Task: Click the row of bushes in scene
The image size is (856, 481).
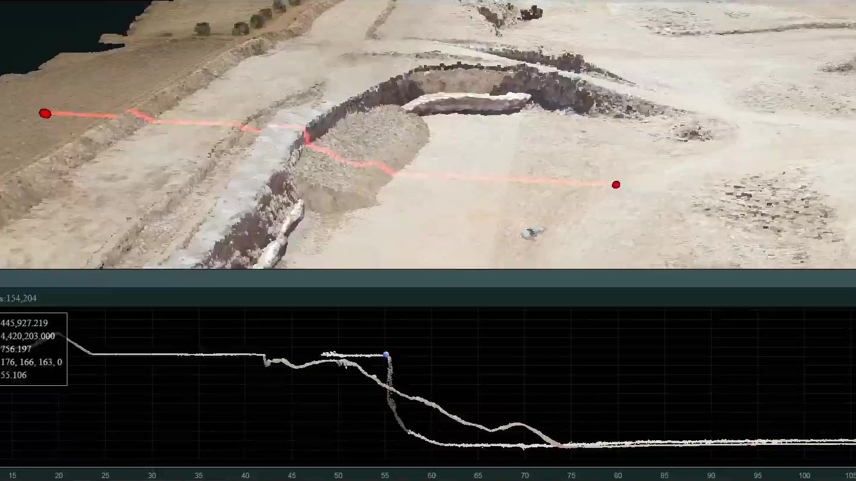Action: tap(242, 24)
